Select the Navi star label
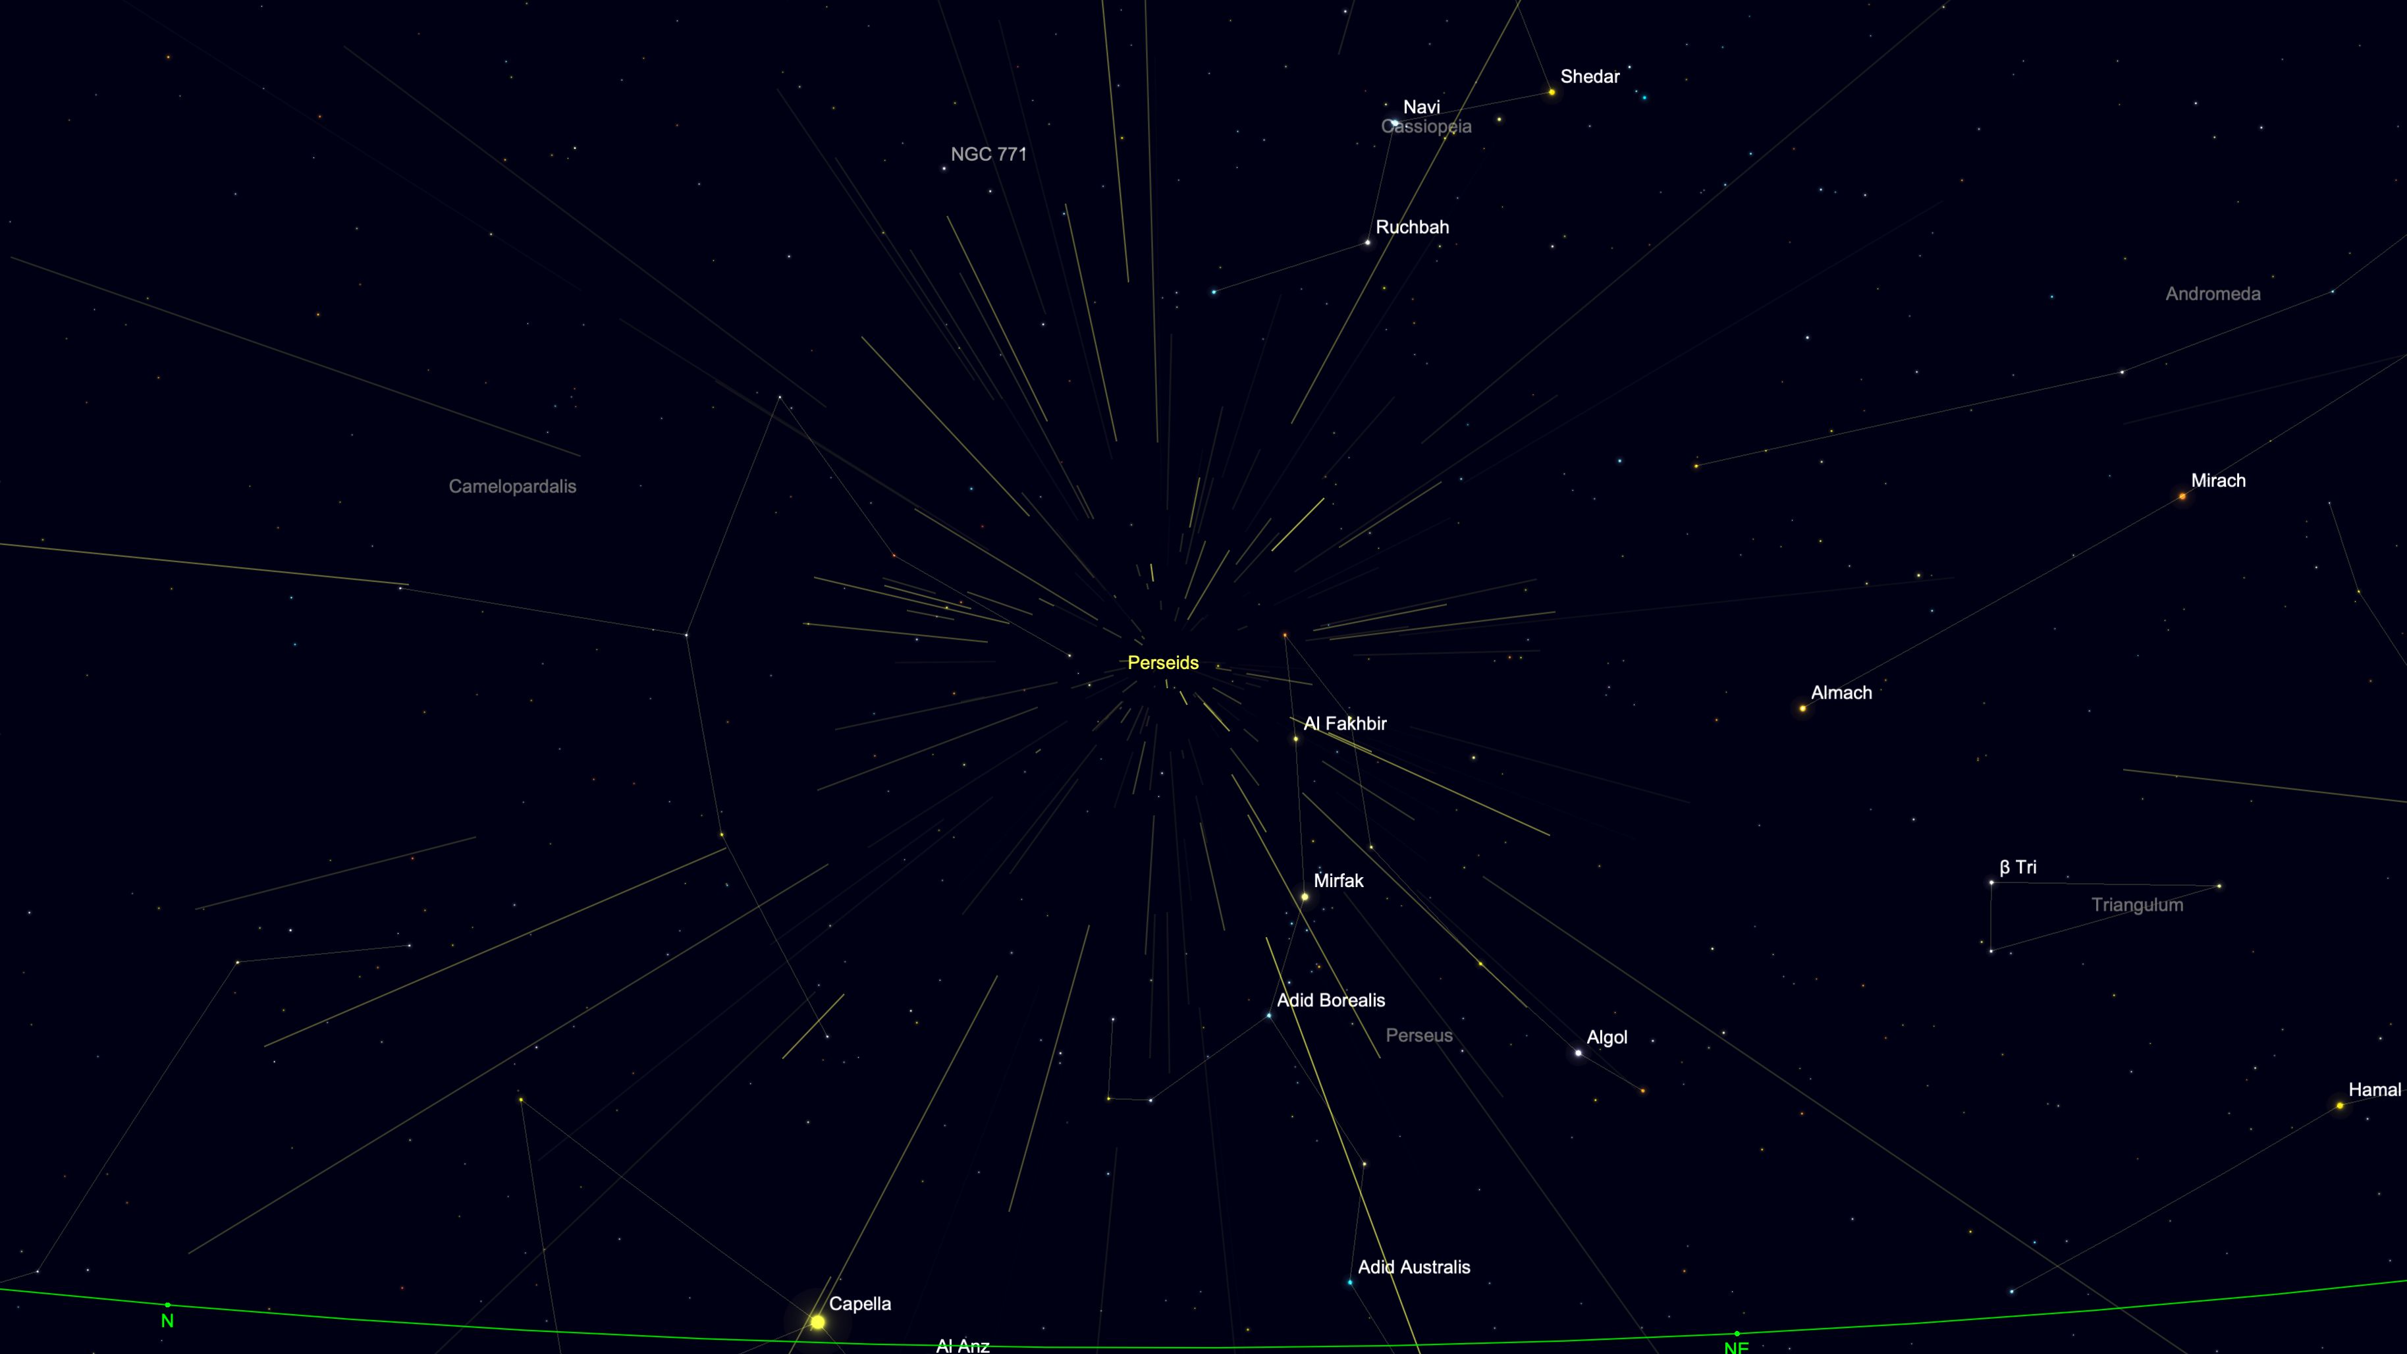 (x=1421, y=107)
